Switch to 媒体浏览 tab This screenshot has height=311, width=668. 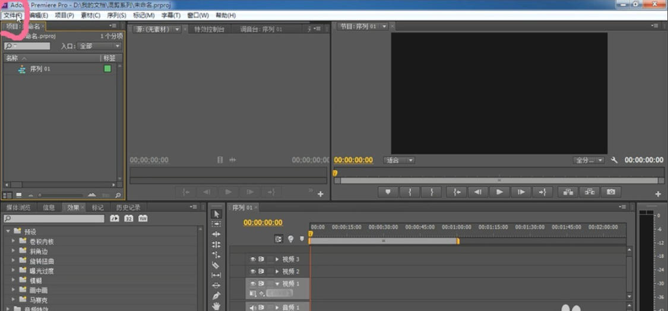click(18, 208)
